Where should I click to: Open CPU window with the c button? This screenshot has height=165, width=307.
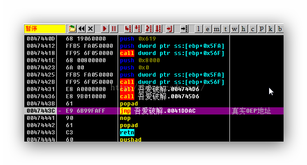pyautogui.click(x=252, y=29)
